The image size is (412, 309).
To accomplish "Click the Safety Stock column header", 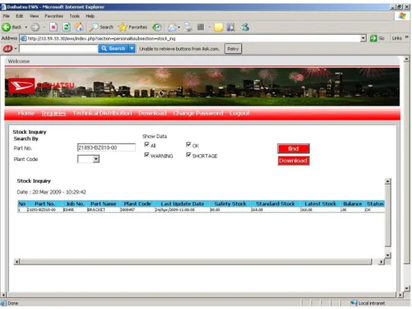I will tap(230, 203).
